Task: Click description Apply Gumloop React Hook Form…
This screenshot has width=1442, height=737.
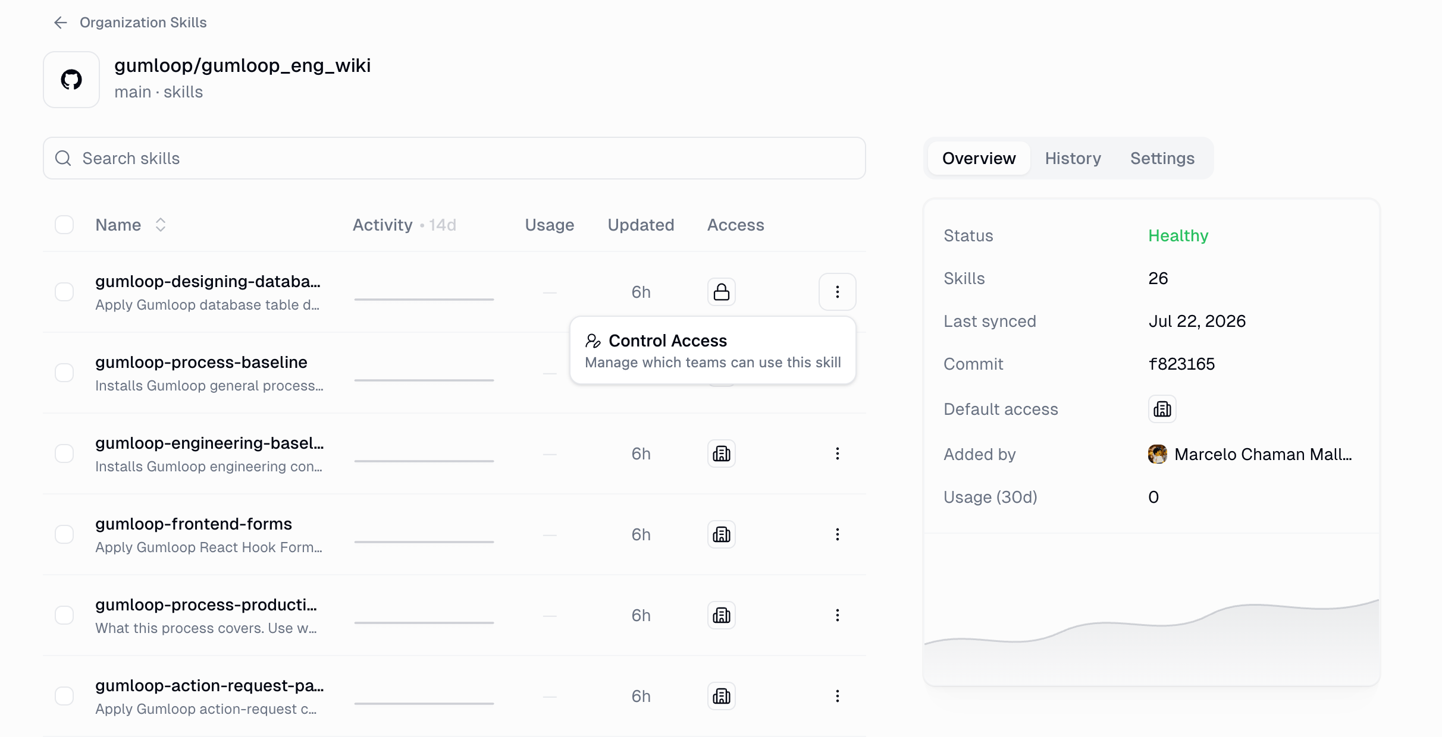Action: [209, 547]
